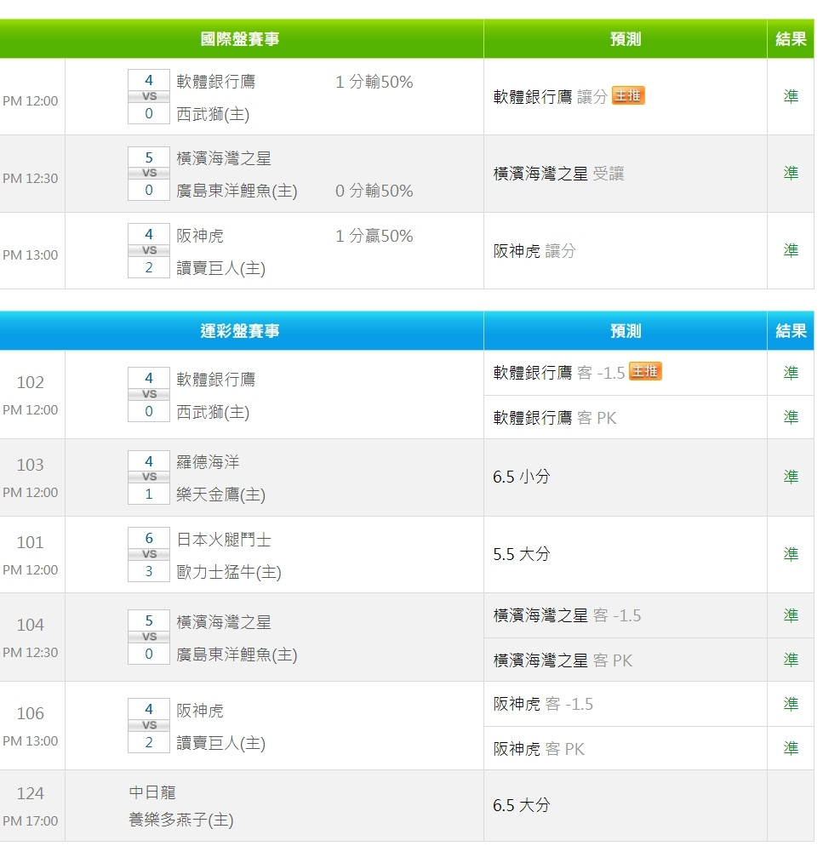Click result 準 for 橫濱海灣之星 客 -1.5
The image size is (823, 846).
click(x=791, y=615)
